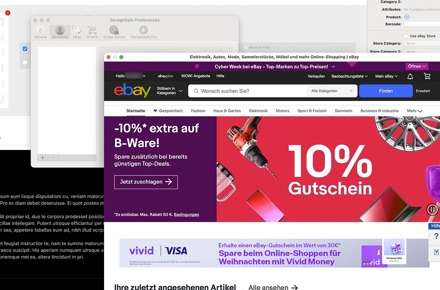Viewport: 440px width, 290px height.
Task: Click Alle ansehen link
Action: pos(273,287)
